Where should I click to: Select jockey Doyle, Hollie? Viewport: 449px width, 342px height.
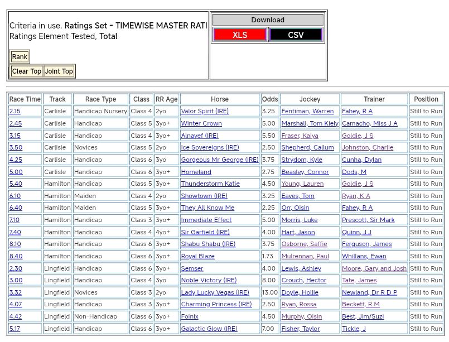[x=300, y=292]
